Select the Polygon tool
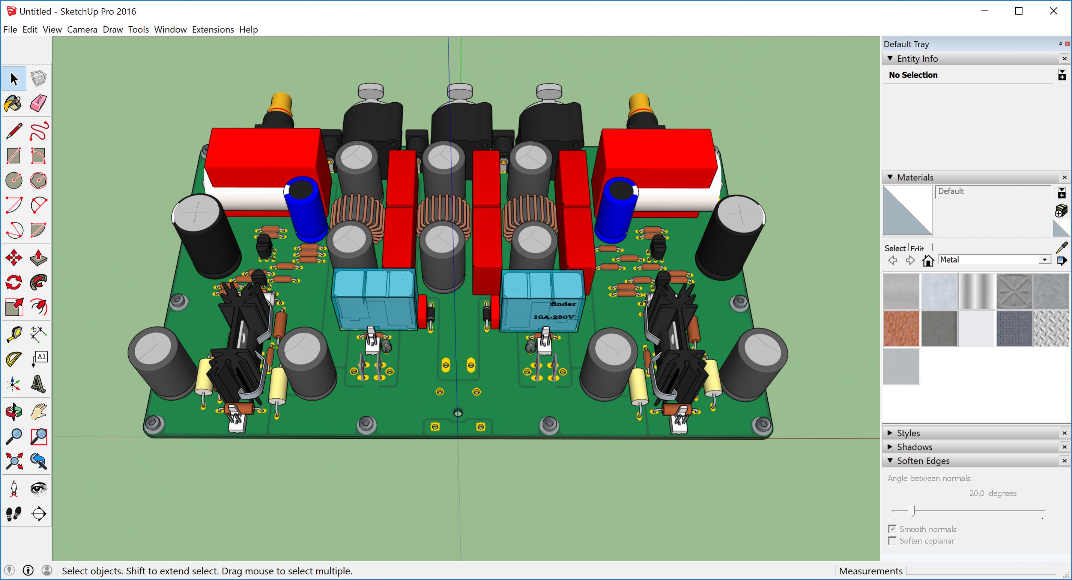Screen dimensions: 1072x580 point(39,180)
